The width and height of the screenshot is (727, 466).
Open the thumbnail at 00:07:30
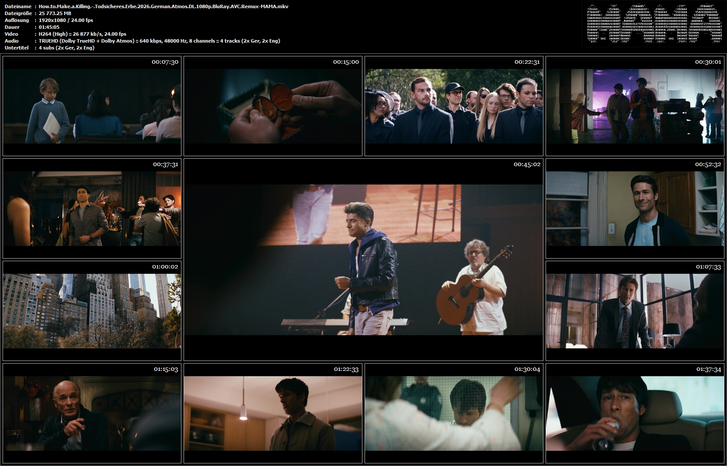pyautogui.click(x=92, y=106)
